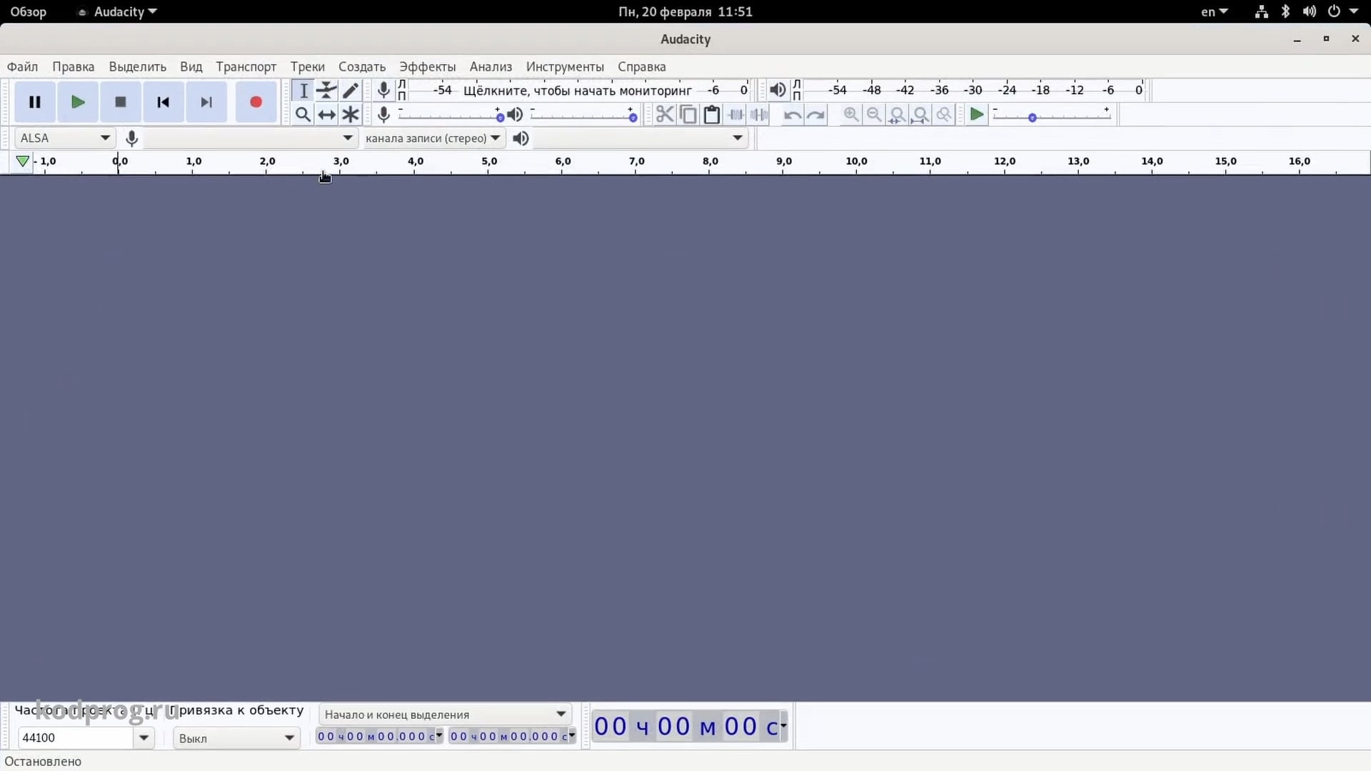Open the Обзор activities overview
This screenshot has width=1371, height=771.
29,11
